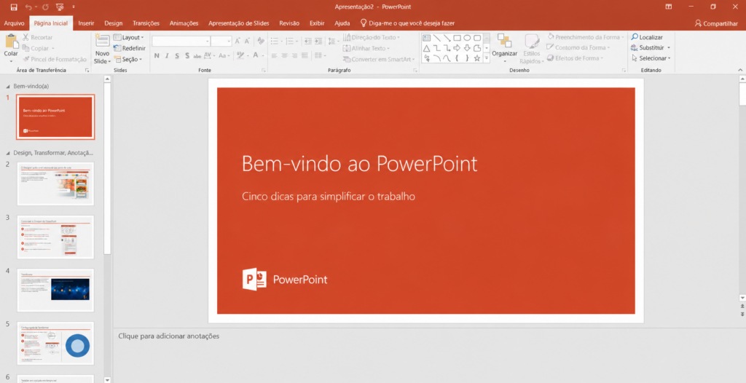The width and height of the screenshot is (746, 383).
Task: Decrease the list indent level
Action: coord(308,42)
